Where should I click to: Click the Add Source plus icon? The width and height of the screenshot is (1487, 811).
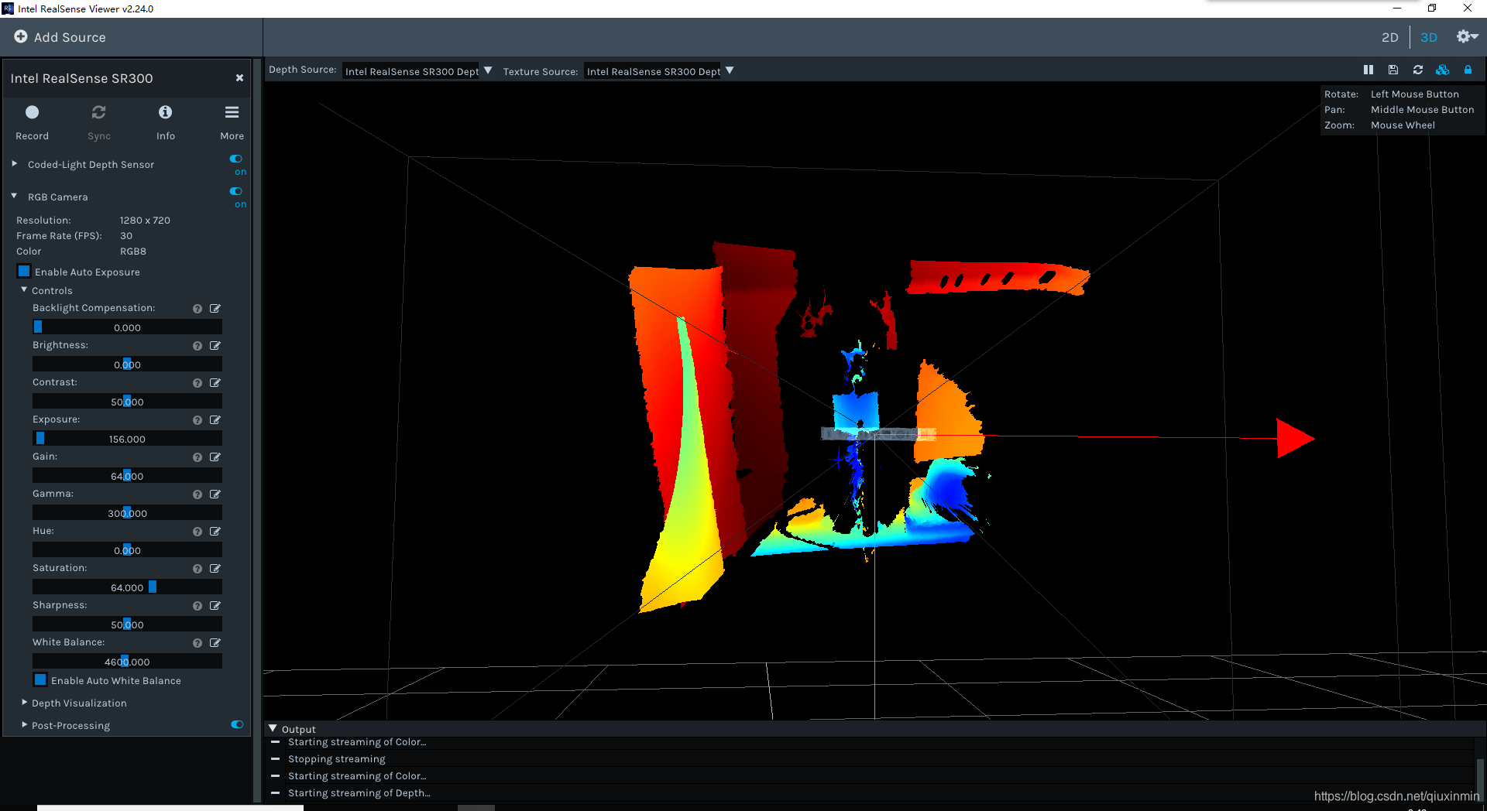pyautogui.click(x=21, y=36)
